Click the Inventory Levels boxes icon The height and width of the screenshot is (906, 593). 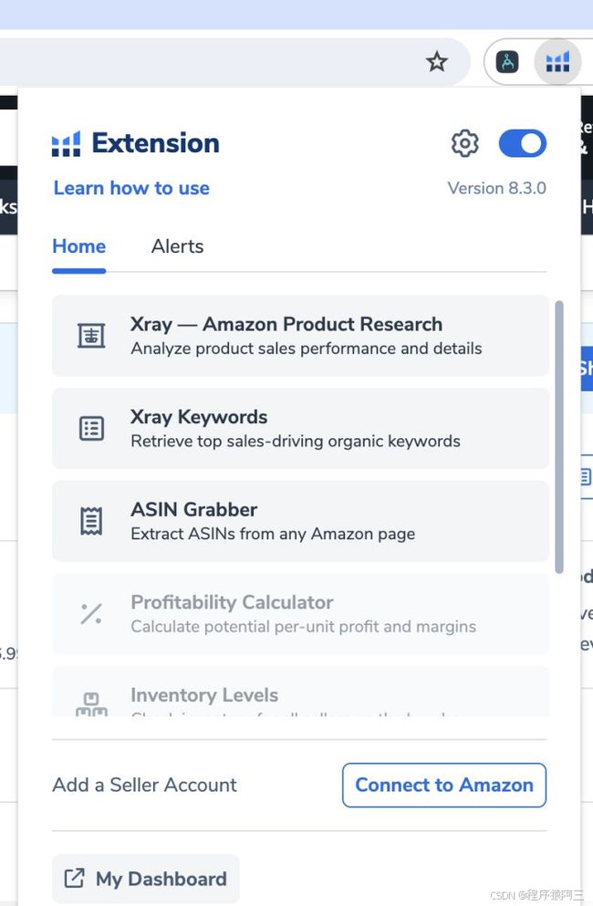point(91,703)
